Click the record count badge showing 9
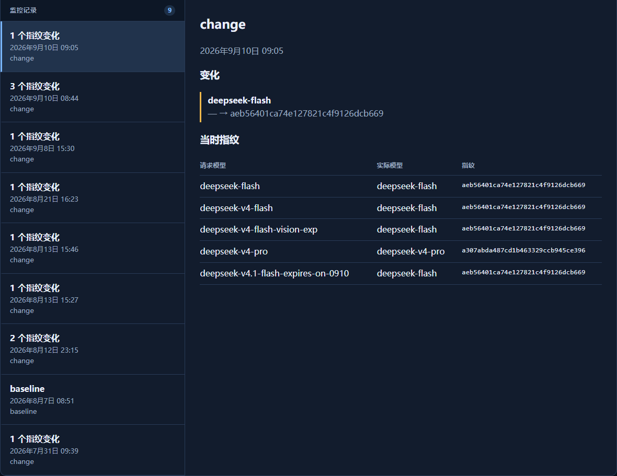 169,10
